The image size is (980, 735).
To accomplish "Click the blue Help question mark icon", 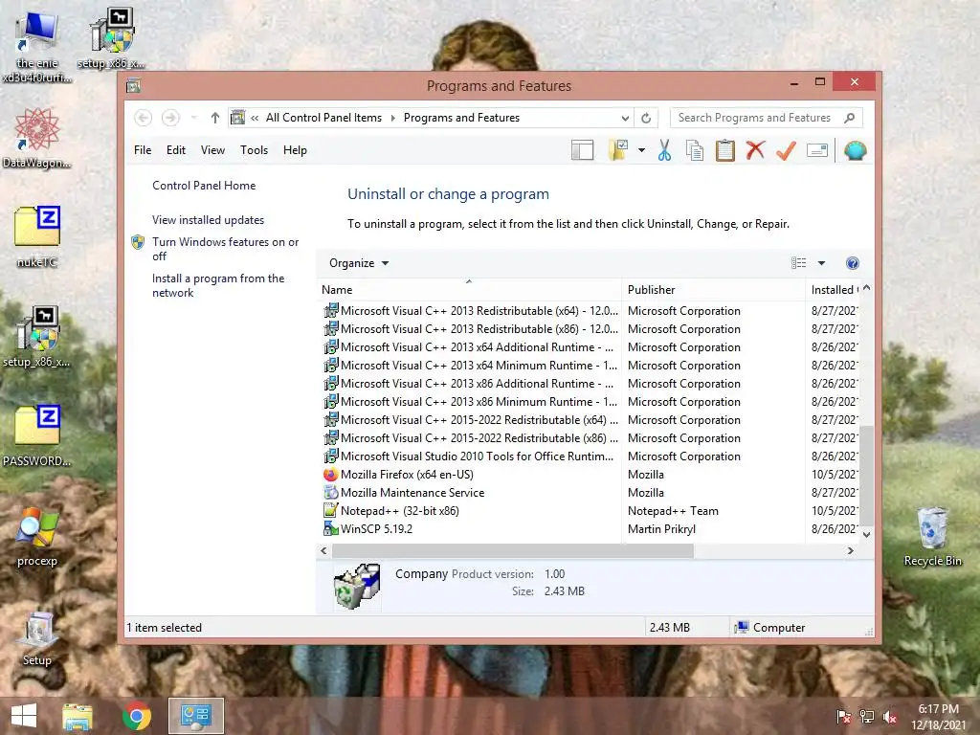I will coord(852,263).
